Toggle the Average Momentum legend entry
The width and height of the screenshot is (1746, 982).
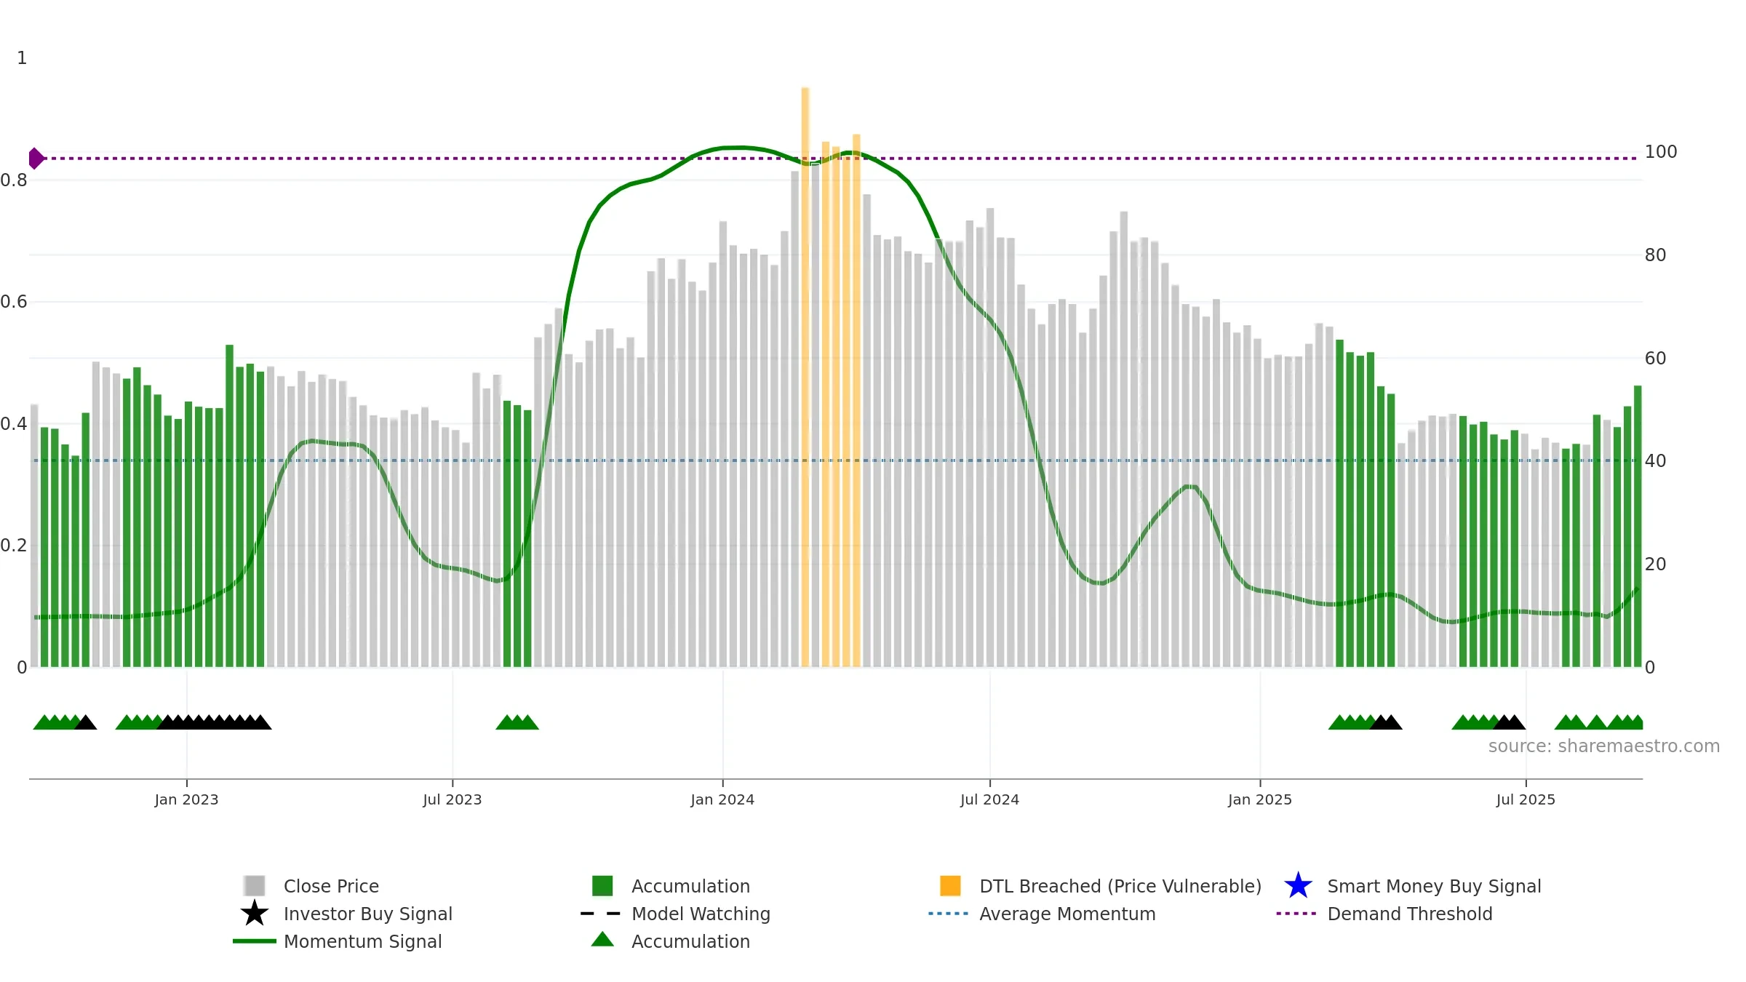1043,914
